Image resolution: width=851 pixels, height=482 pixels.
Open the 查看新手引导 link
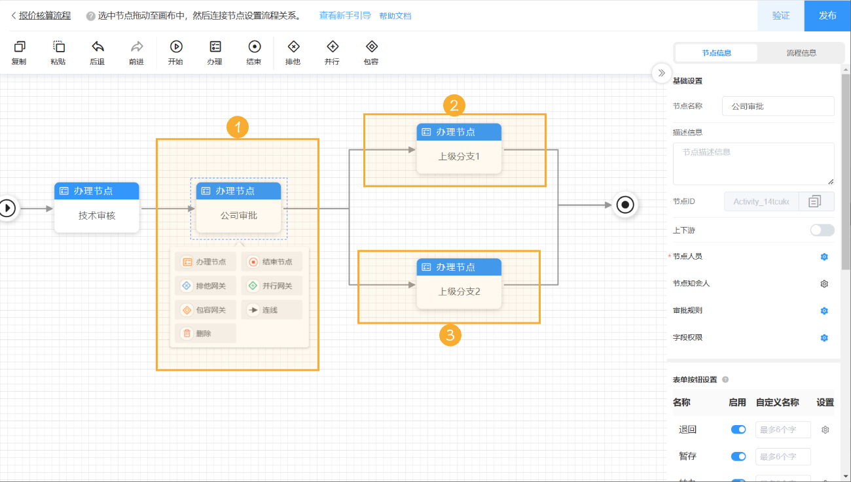(345, 16)
